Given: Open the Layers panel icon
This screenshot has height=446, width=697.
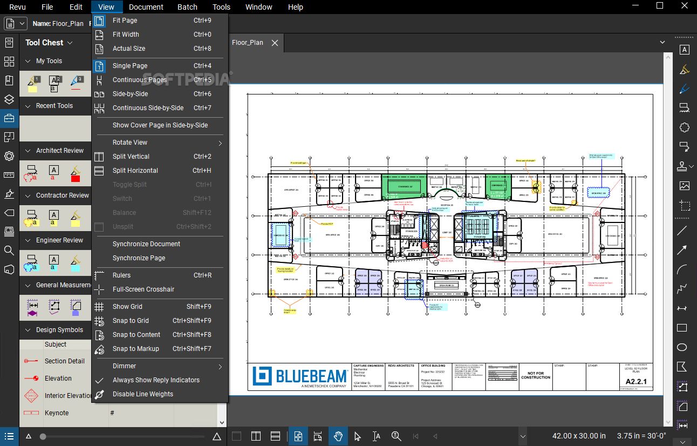Looking at the screenshot, I should pyautogui.click(x=9, y=99).
